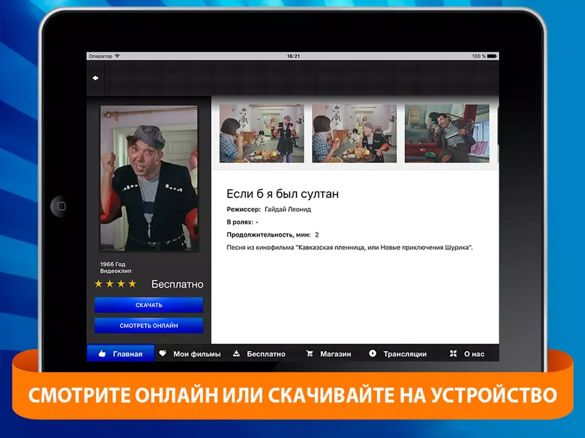The height and width of the screenshot is (438, 585).
Task: Go back using the arrow icon
Action: coord(95,78)
